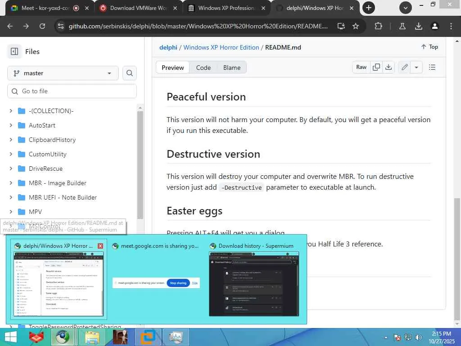Open the browser profile avatar

[434, 26]
